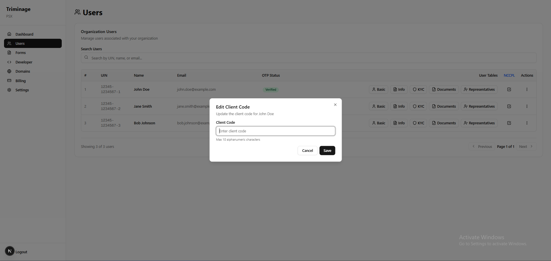
Task: Cancel the Edit Client Code dialog
Action: tap(307, 150)
